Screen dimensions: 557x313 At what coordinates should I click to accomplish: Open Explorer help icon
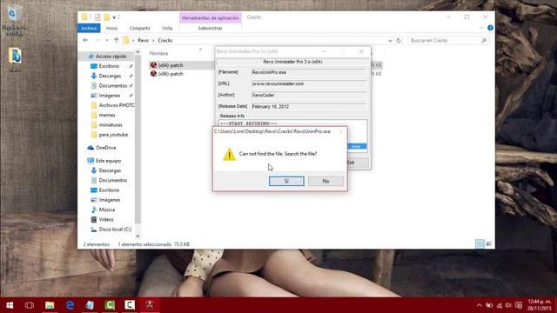tap(490, 28)
